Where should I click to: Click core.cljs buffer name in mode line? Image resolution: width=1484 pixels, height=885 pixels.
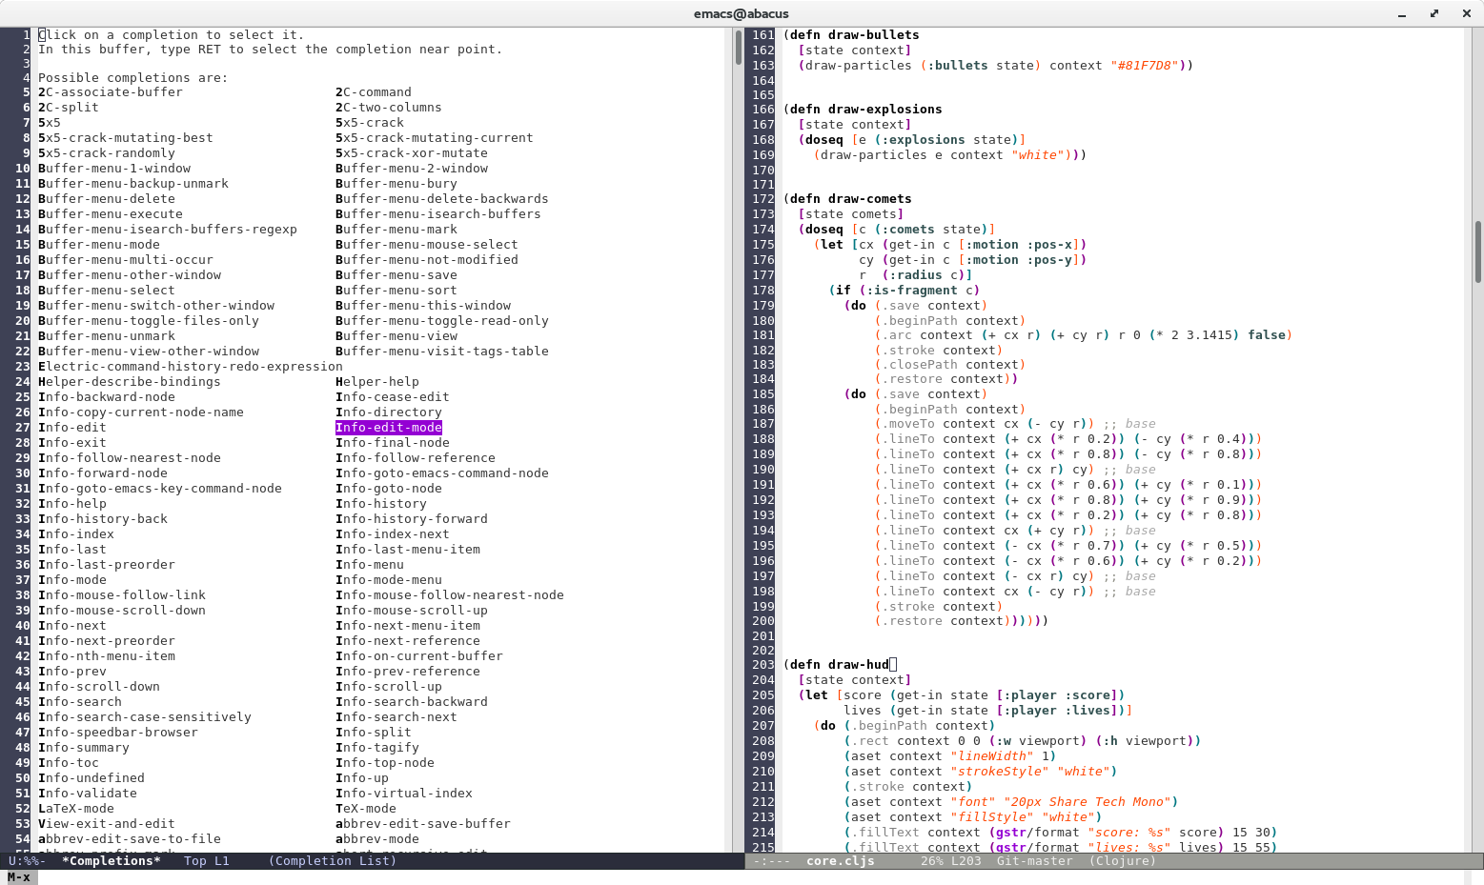[841, 861]
